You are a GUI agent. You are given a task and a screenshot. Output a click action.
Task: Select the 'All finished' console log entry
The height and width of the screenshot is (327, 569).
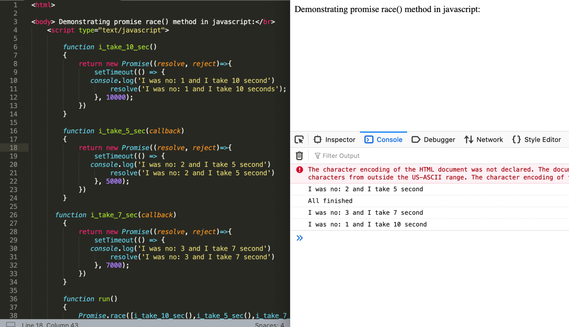tap(330, 201)
